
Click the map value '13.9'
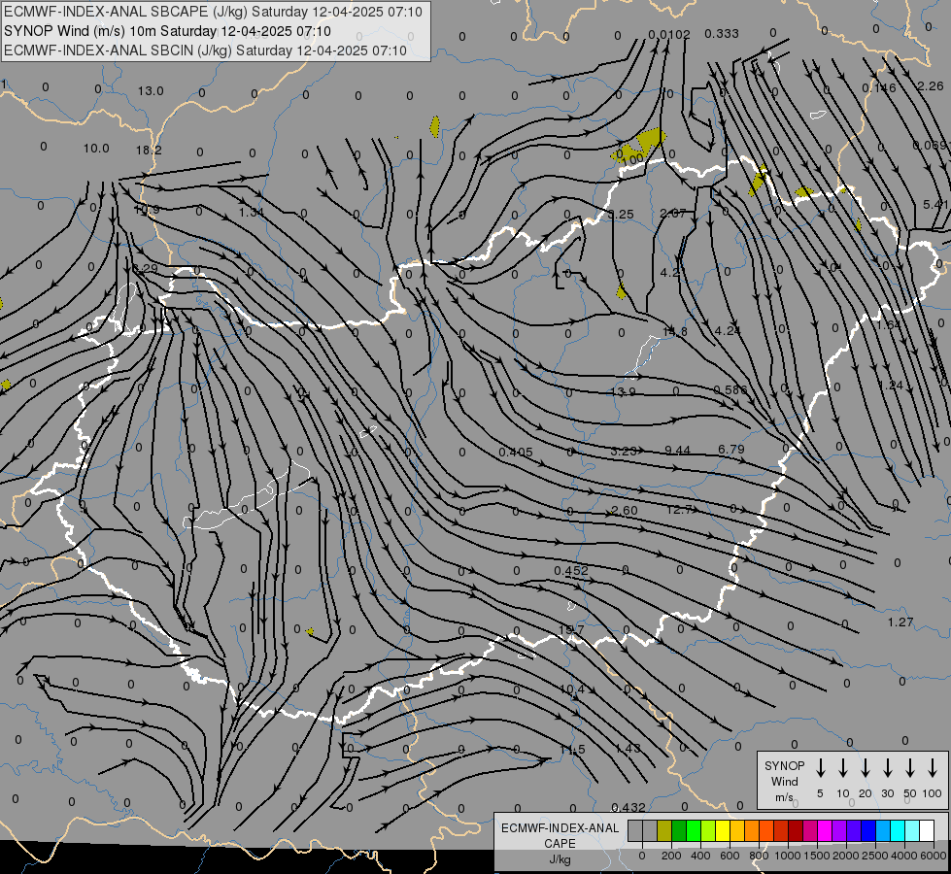coord(624,392)
